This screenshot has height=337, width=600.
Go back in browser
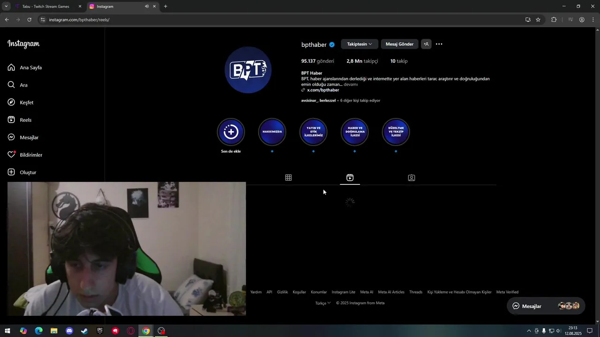(x=7, y=20)
